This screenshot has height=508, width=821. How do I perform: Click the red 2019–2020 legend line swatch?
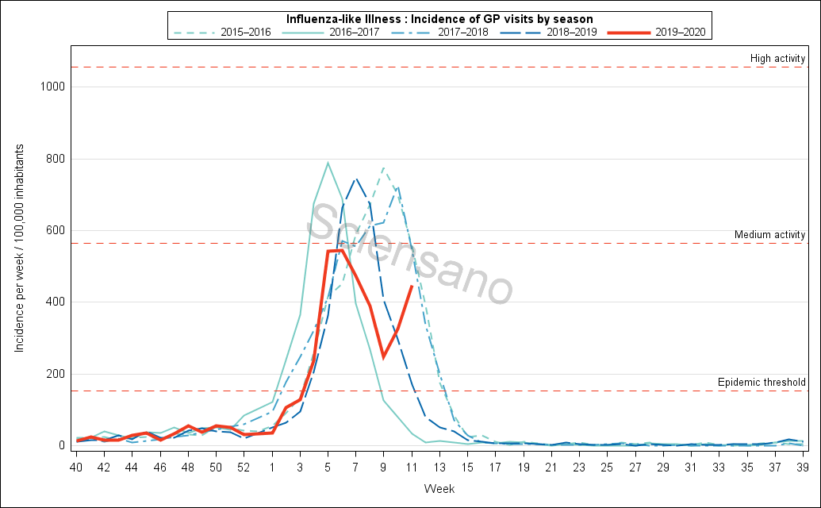[x=628, y=33]
